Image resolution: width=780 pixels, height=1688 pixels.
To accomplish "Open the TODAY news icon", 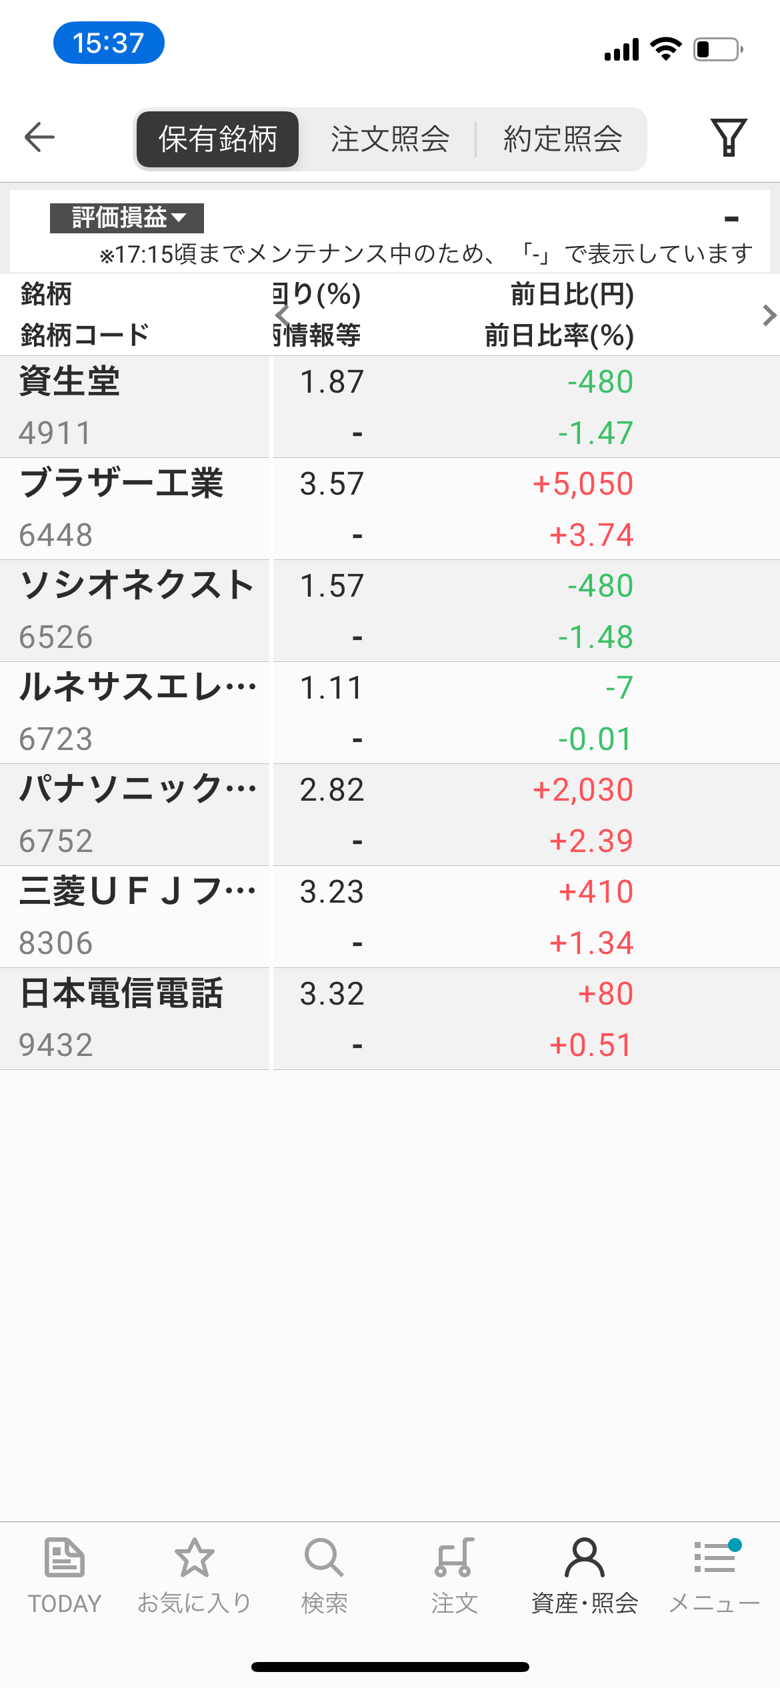I will [x=64, y=1558].
